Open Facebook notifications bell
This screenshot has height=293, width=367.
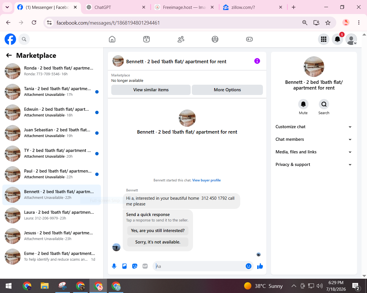337,39
